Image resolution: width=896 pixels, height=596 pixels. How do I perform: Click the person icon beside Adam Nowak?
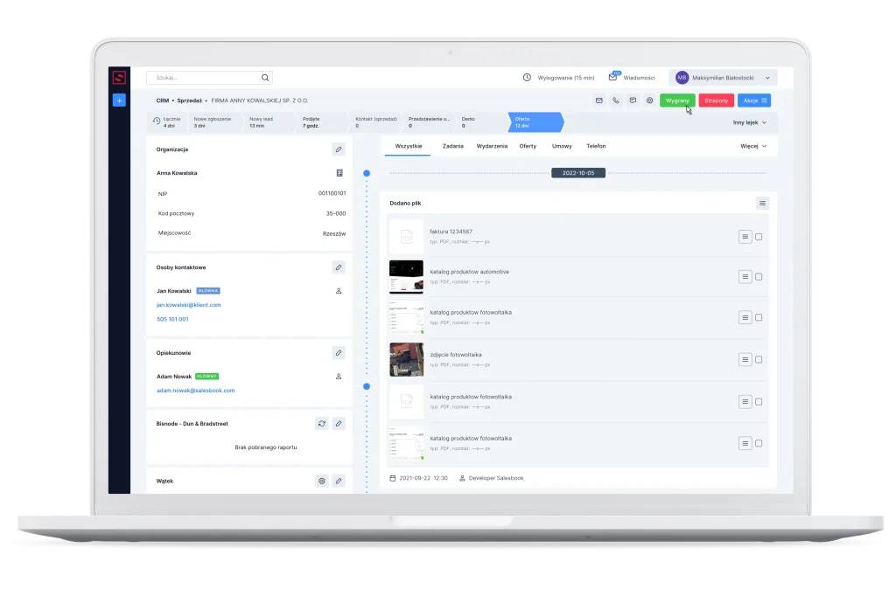(x=339, y=376)
